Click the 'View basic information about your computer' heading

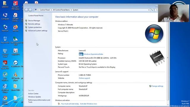click(77, 17)
